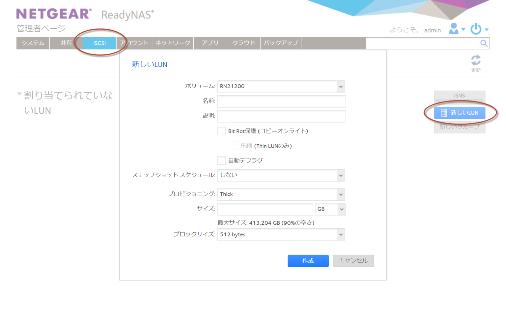
Task: Open the ブロックサイズ dropdown showing 512 bytes
Action: [341, 234]
